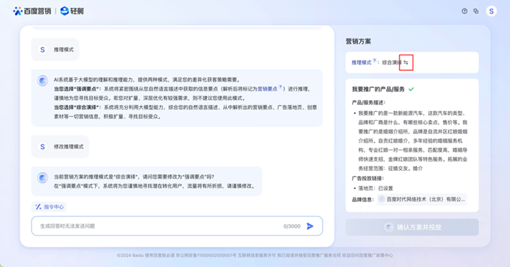Image resolution: width=510 pixels, height=267 pixels.
Task: Click the blue send arrow icon
Action: tap(310, 226)
